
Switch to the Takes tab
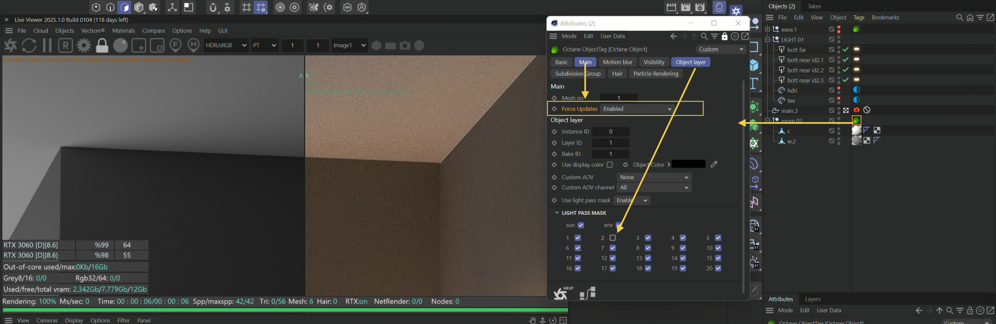tap(814, 6)
